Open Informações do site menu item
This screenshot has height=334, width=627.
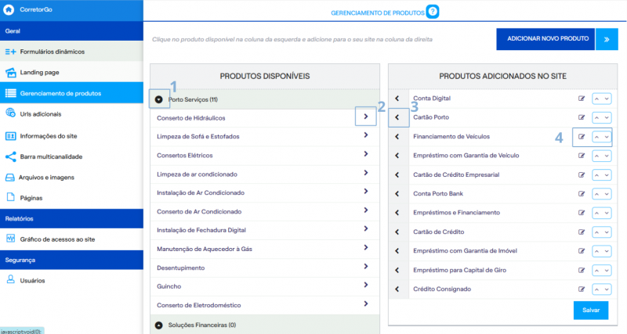click(71, 135)
